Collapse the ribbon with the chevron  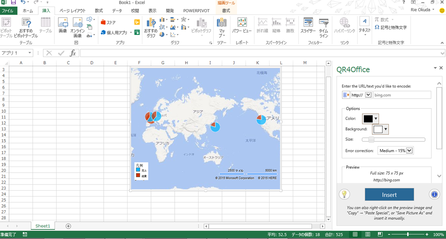pyautogui.click(x=443, y=43)
